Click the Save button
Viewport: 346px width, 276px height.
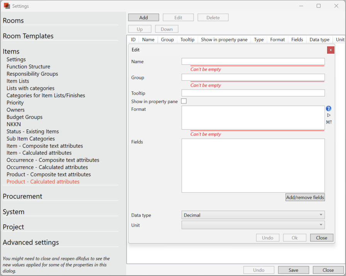[x=293, y=270]
